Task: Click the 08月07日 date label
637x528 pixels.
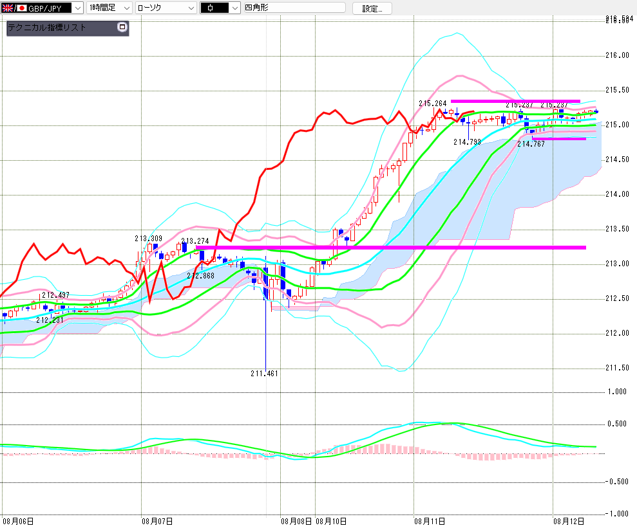Action: [x=157, y=521]
